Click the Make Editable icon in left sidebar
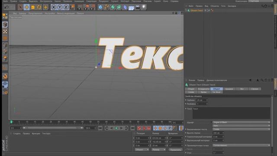Screen dimensions: 277x156 [5, 16]
